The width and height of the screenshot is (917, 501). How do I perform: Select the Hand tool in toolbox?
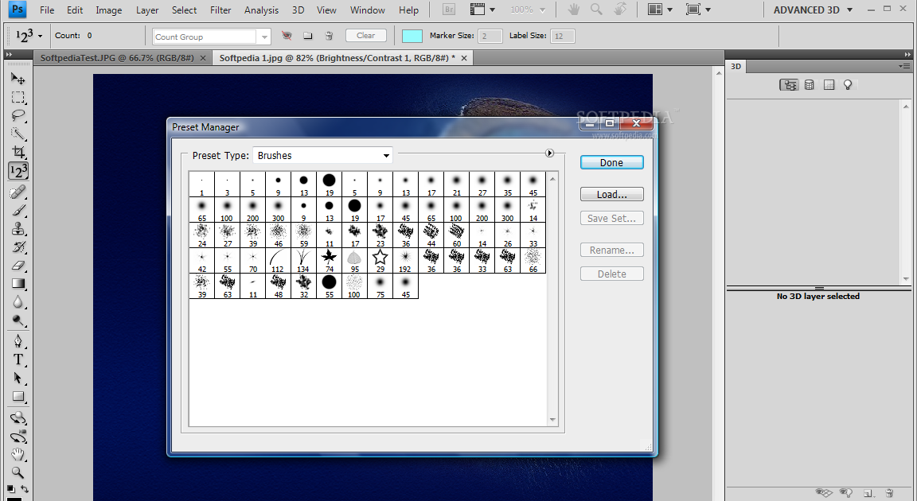(18, 455)
